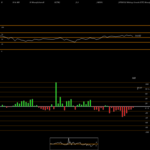Click the 'MR' panel label
Screen dimensions: 150x150
[x=134, y=78]
